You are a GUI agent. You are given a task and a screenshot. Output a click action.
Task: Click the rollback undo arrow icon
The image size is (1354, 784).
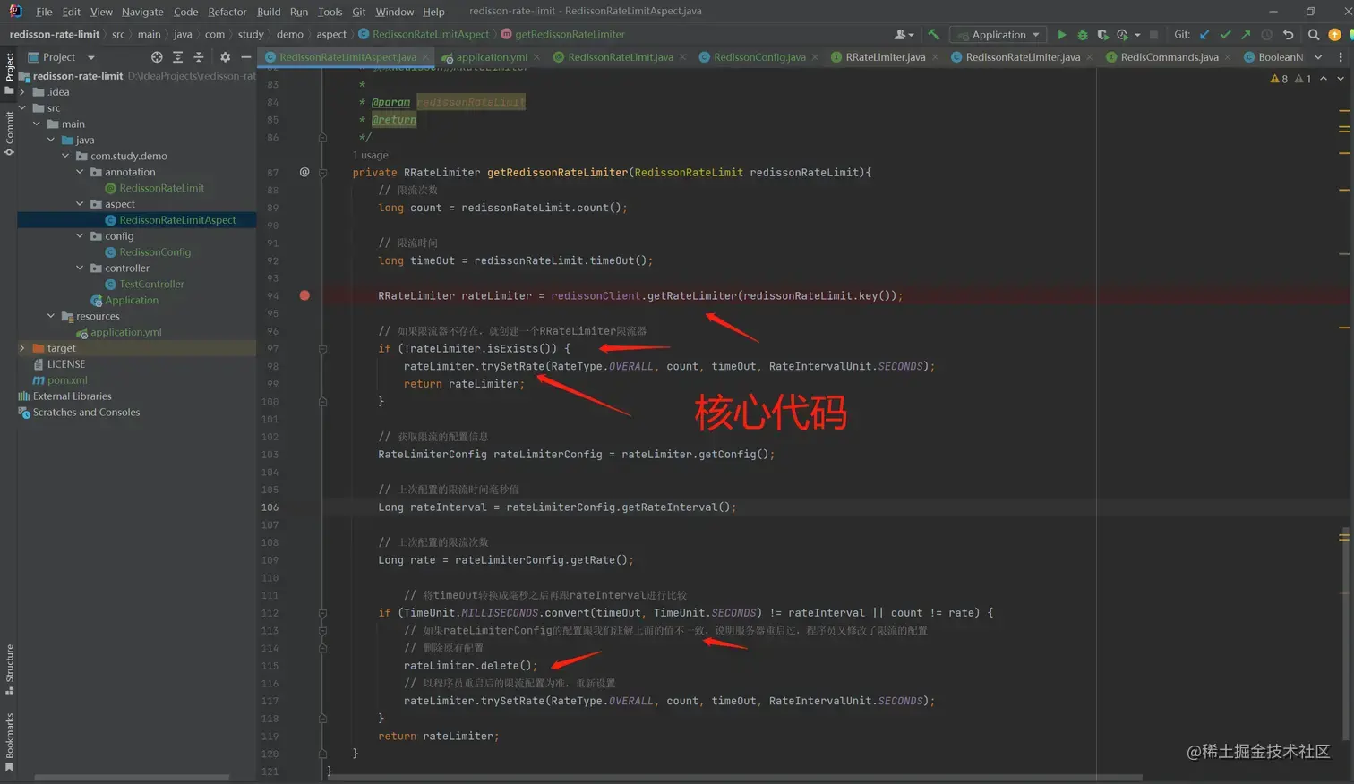point(1289,35)
